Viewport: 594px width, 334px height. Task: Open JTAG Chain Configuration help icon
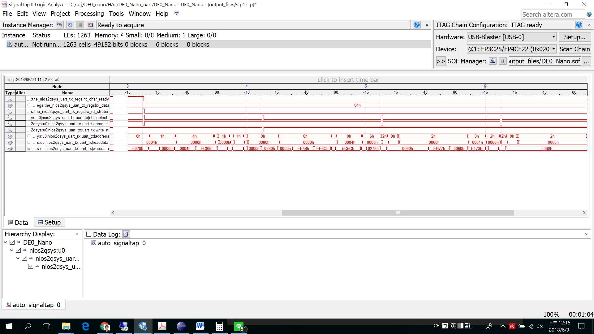point(579,25)
